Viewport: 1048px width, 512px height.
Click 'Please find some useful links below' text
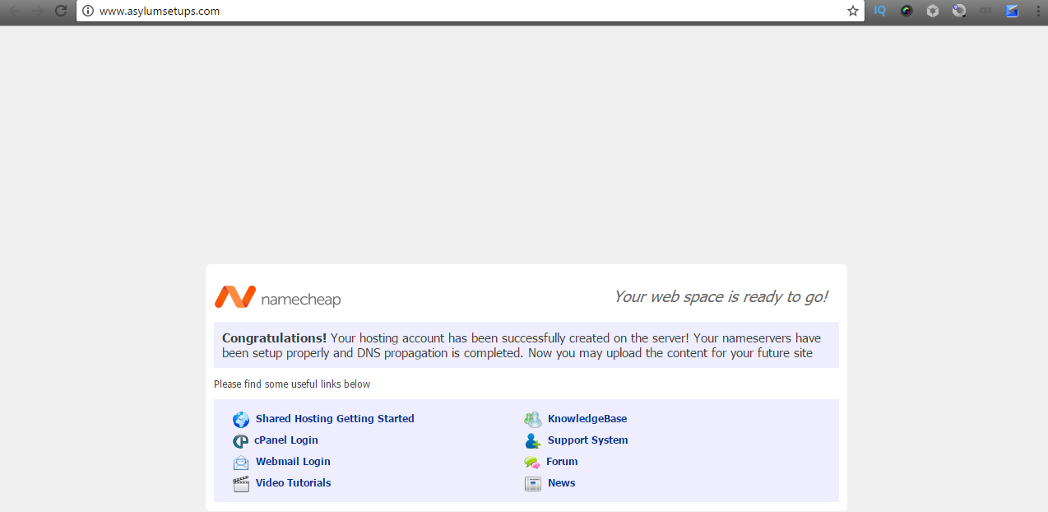292,384
